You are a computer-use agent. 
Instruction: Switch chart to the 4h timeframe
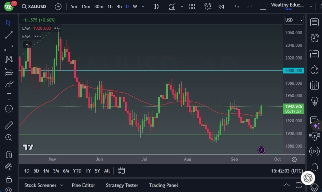coord(119,6)
